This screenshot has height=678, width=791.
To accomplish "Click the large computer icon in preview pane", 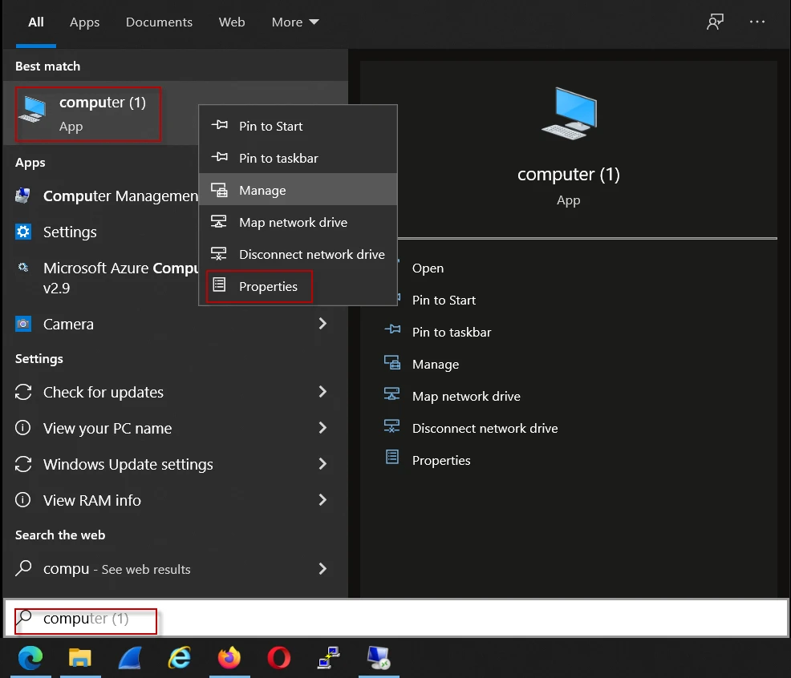I will coord(569,114).
